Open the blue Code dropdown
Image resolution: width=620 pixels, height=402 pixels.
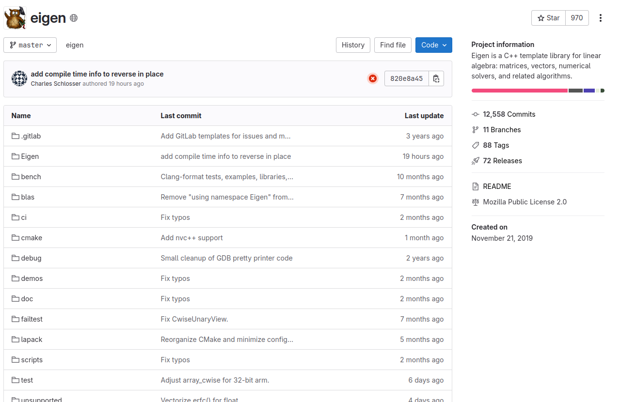[433, 45]
